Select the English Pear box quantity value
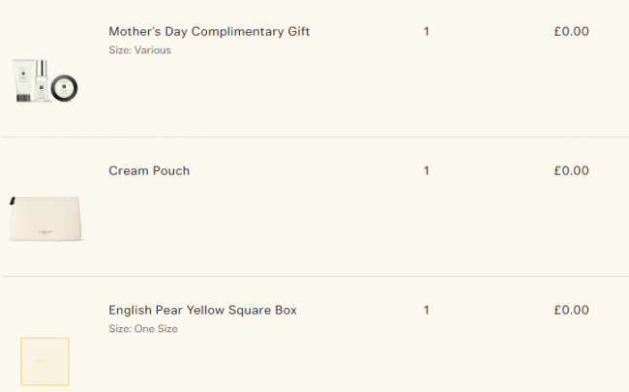This screenshot has height=392, width=629. [426, 311]
